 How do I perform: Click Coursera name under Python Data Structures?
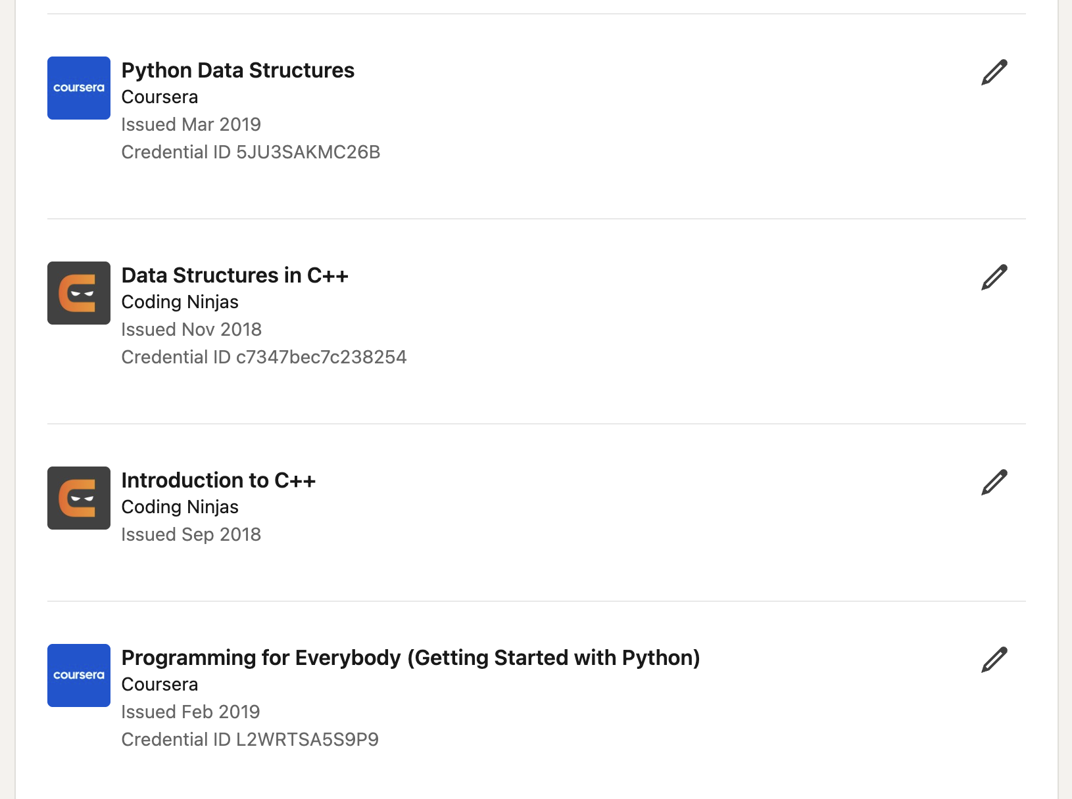160,97
